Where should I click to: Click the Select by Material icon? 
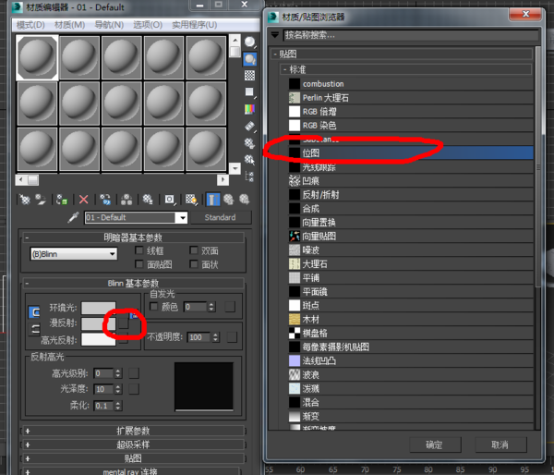point(250,160)
